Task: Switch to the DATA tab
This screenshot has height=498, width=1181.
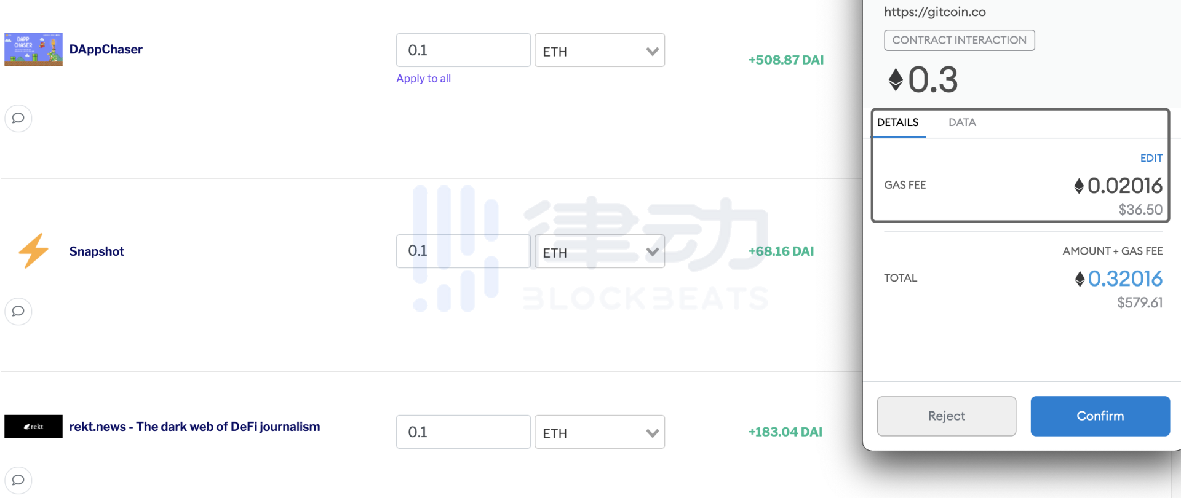Action: tap(962, 122)
